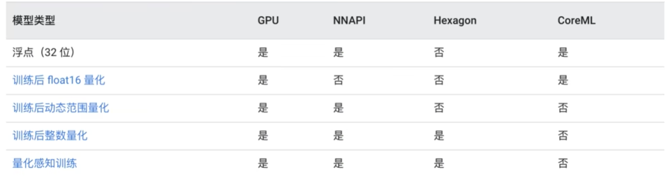Select NNAPI value in the 量化感知训练 row
The image size is (670, 179).
pos(338,163)
